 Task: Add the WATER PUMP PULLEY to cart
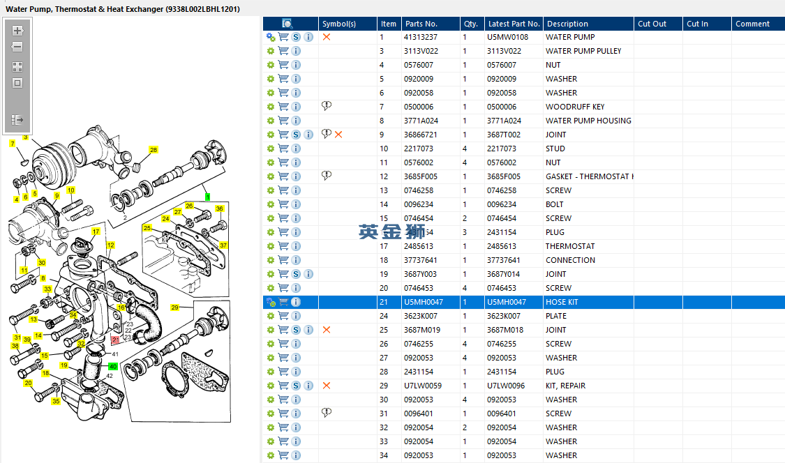283,51
